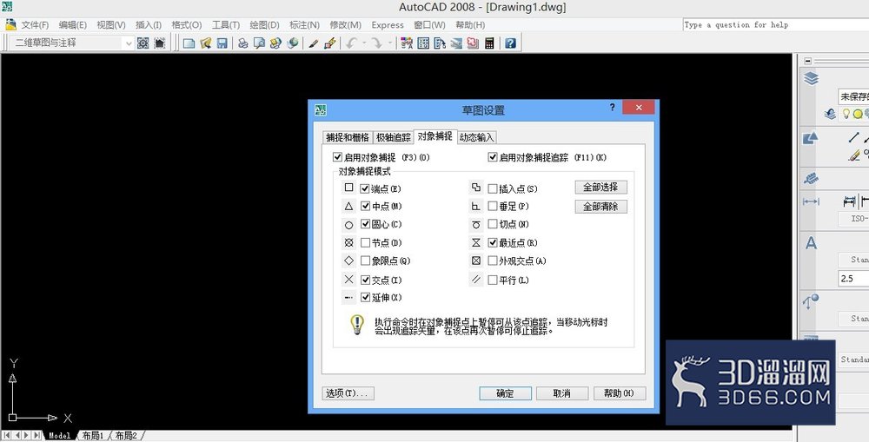Open the DesignCenter icon
Screen dimensions: 869x442
[x=424, y=43]
